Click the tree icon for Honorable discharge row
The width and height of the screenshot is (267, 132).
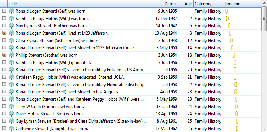coord(12,85)
